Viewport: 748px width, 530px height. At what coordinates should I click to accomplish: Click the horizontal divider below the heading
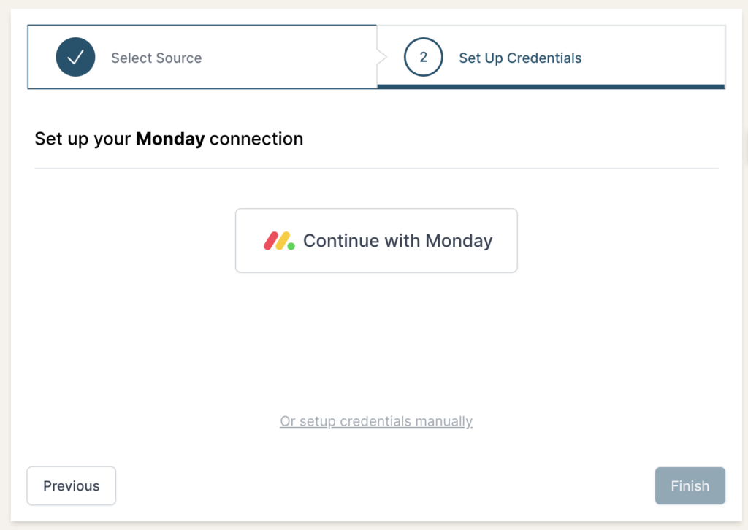pyautogui.click(x=376, y=168)
